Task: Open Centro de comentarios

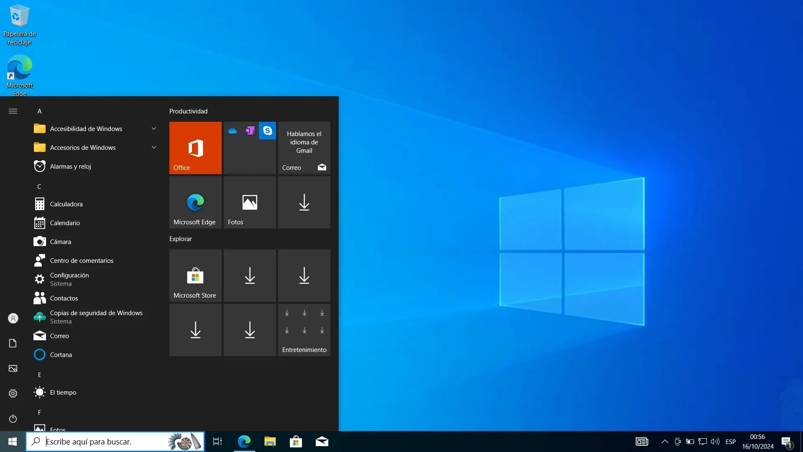Action: (x=96, y=260)
